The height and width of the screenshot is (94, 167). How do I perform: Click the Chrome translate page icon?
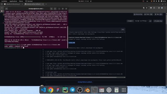click(x=144, y=8)
